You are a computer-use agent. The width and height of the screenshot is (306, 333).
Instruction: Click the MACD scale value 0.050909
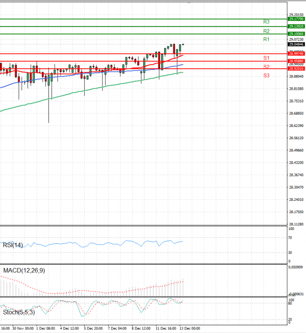pos(296,267)
